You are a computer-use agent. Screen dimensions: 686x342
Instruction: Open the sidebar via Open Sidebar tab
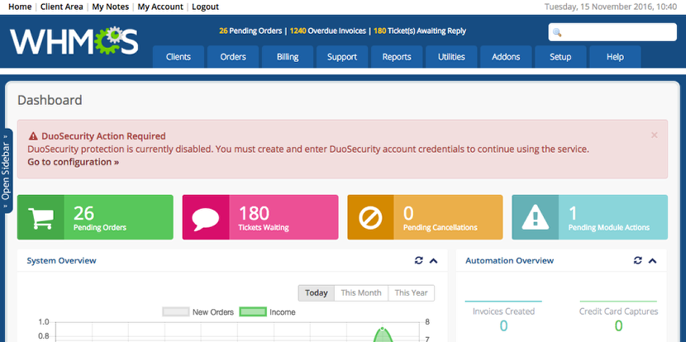6,171
